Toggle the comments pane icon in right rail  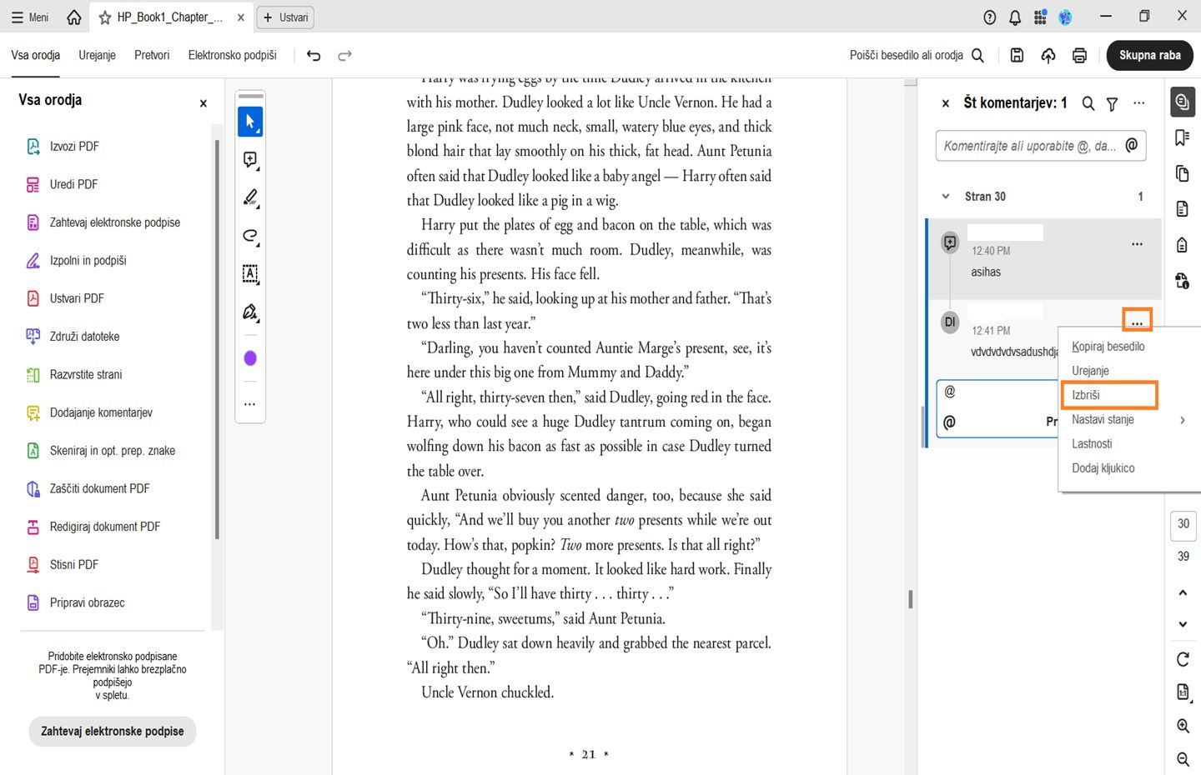(1182, 102)
